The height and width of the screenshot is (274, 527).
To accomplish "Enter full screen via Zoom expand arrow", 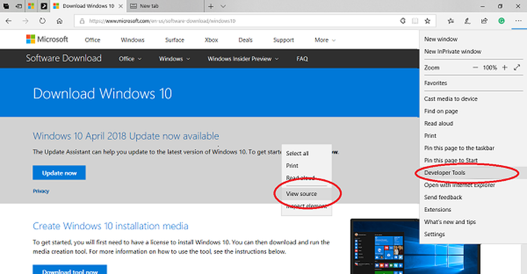I will tap(517, 67).
